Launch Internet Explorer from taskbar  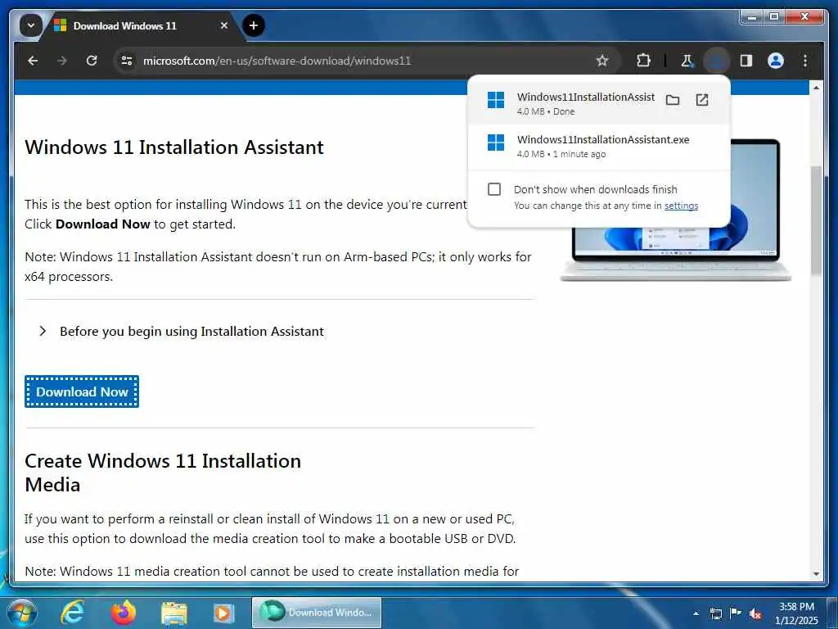pyautogui.click(x=73, y=613)
